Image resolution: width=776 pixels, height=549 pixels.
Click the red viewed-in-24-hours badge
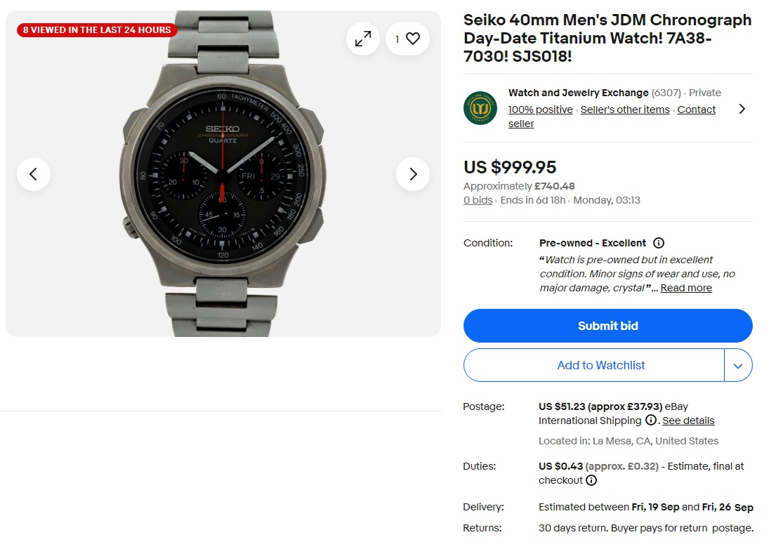tap(97, 29)
